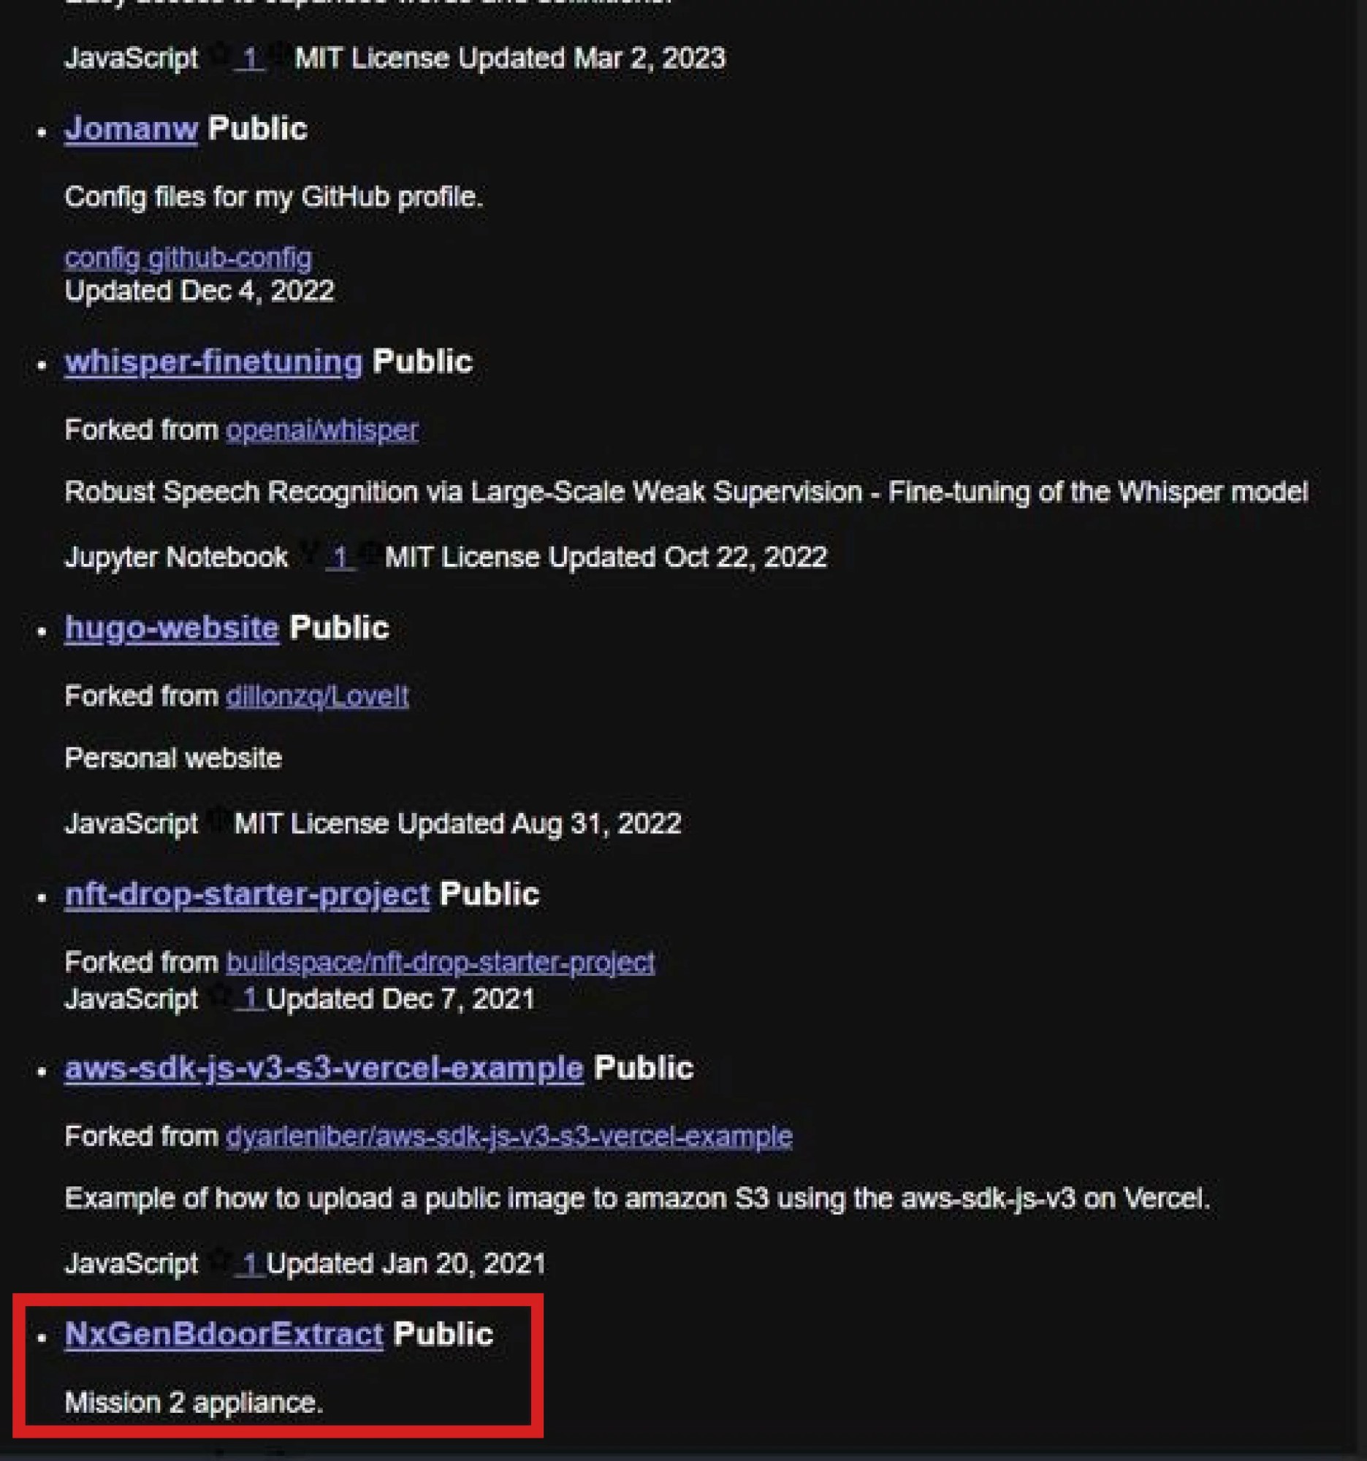
Task: Click the count link before Updated Dec 7, 2021
Action: 250,999
